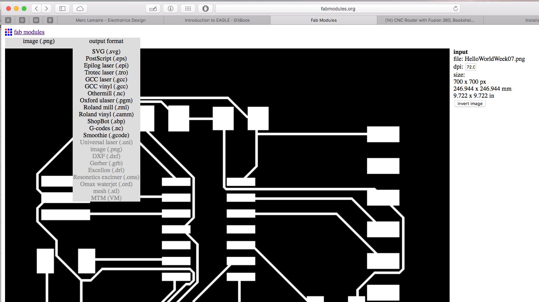Choose Othermill (.nc) output
Image resolution: width=539 pixels, height=302 pixels.
106,93
